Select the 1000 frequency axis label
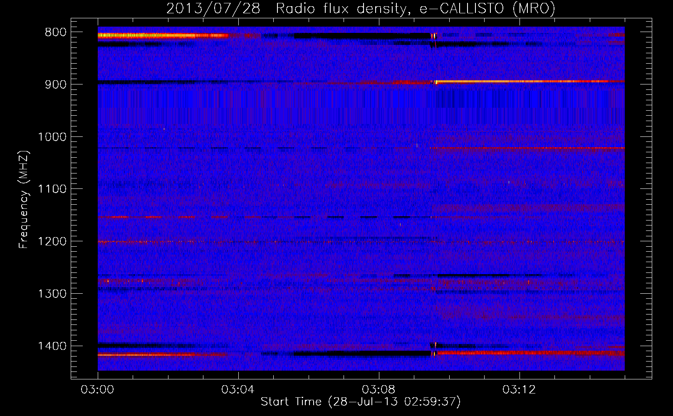This screenshot has height=416, width=673. (x=52, y=137)
